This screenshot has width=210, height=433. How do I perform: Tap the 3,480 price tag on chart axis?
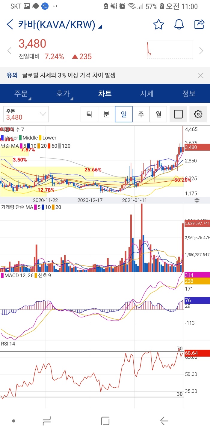tap(197, 147)
